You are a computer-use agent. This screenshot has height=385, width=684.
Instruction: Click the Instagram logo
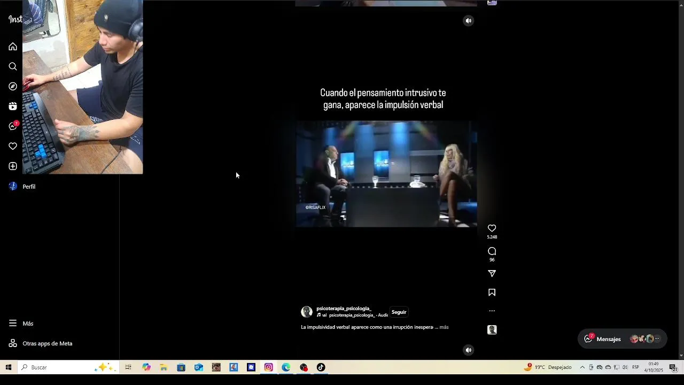pyautogui.click(x=15, y=19)
